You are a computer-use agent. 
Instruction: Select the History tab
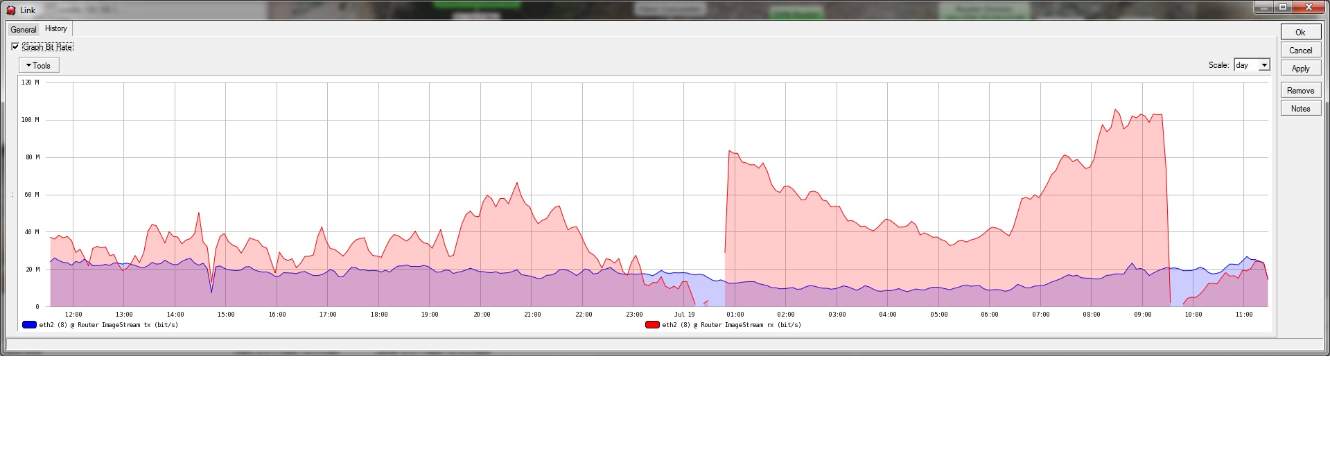56,28
